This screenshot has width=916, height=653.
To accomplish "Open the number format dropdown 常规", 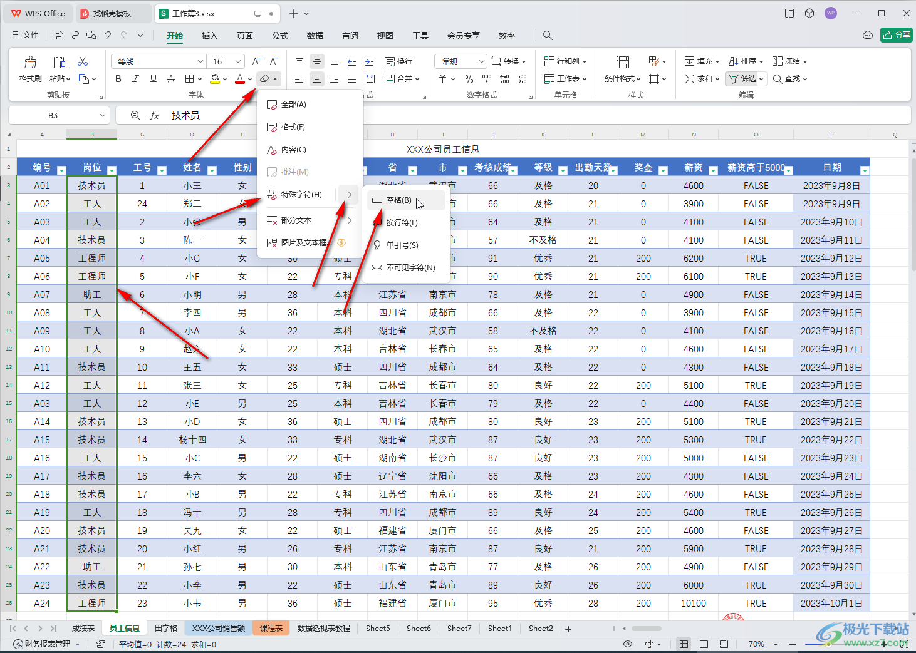I will point(481,61).
